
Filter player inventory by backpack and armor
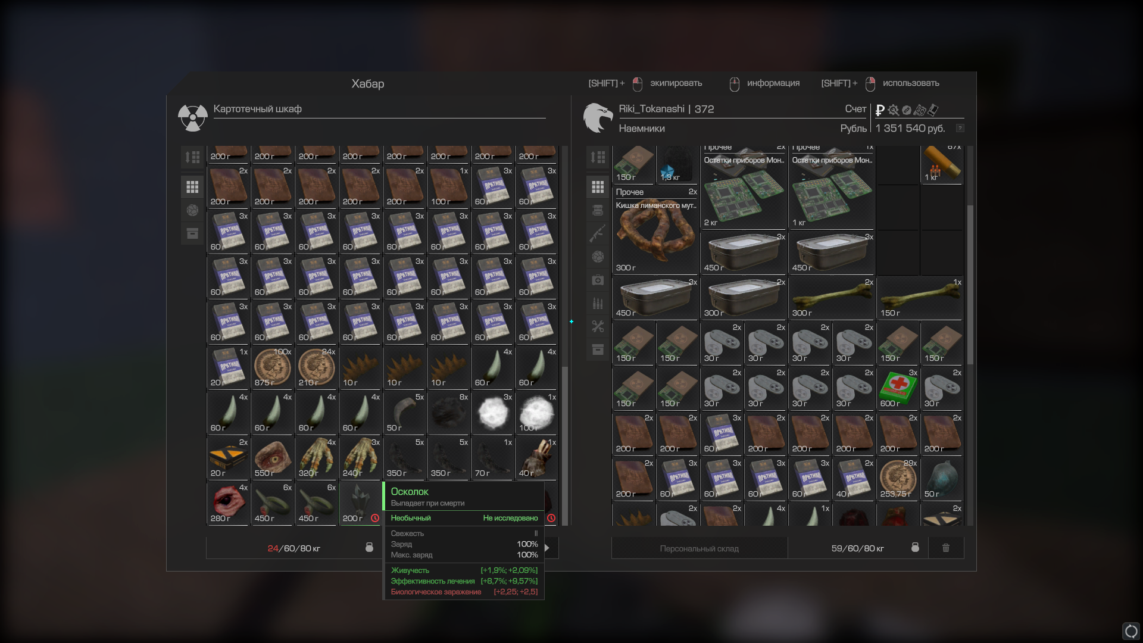coord(598,210)
